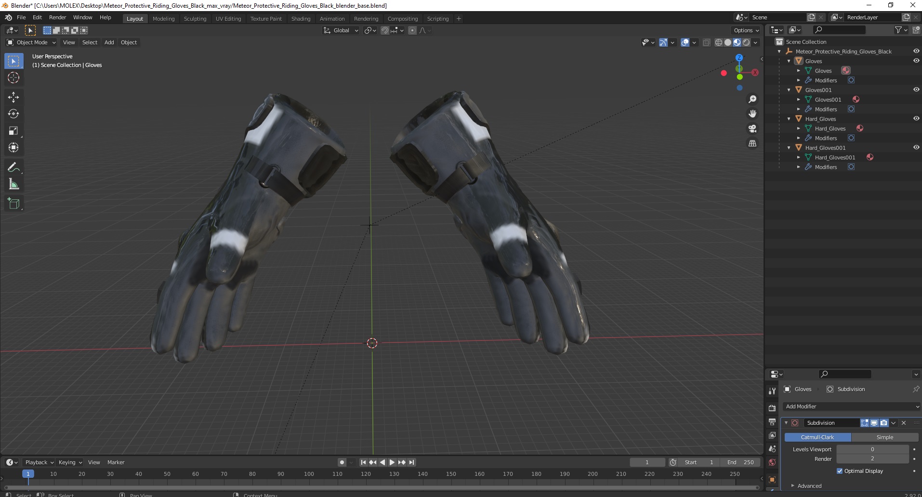Remove the Subdivision modifier

pyautogui.click(x=904, y=423)
